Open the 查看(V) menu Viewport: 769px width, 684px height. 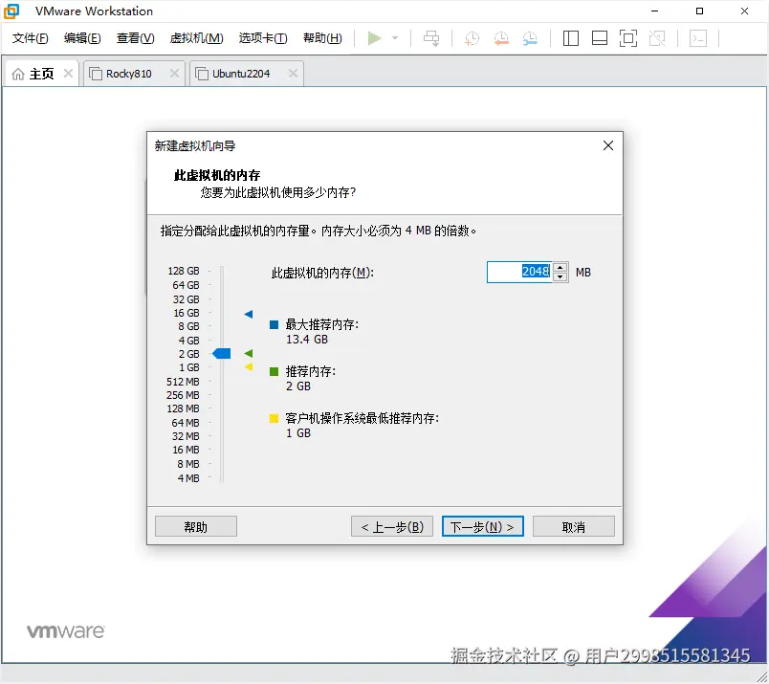click(x=136, y=38)
